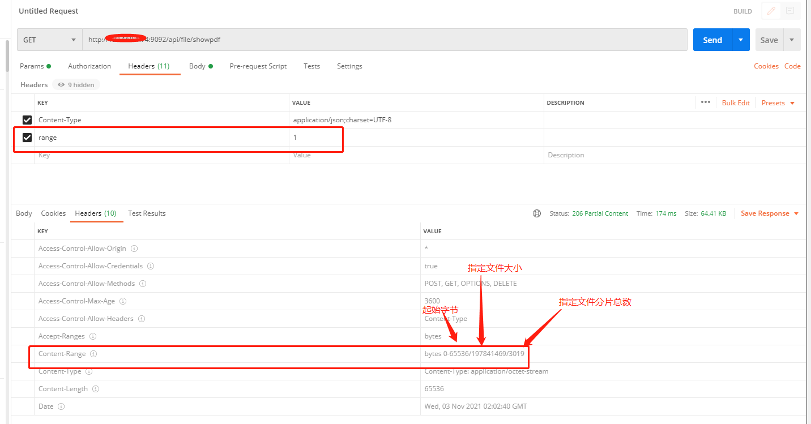The height and width of the screenshot is (424, 811).
Task: Open the more actions (...) icon above headers
Action: pyautogui.click(x=706, y=102)
